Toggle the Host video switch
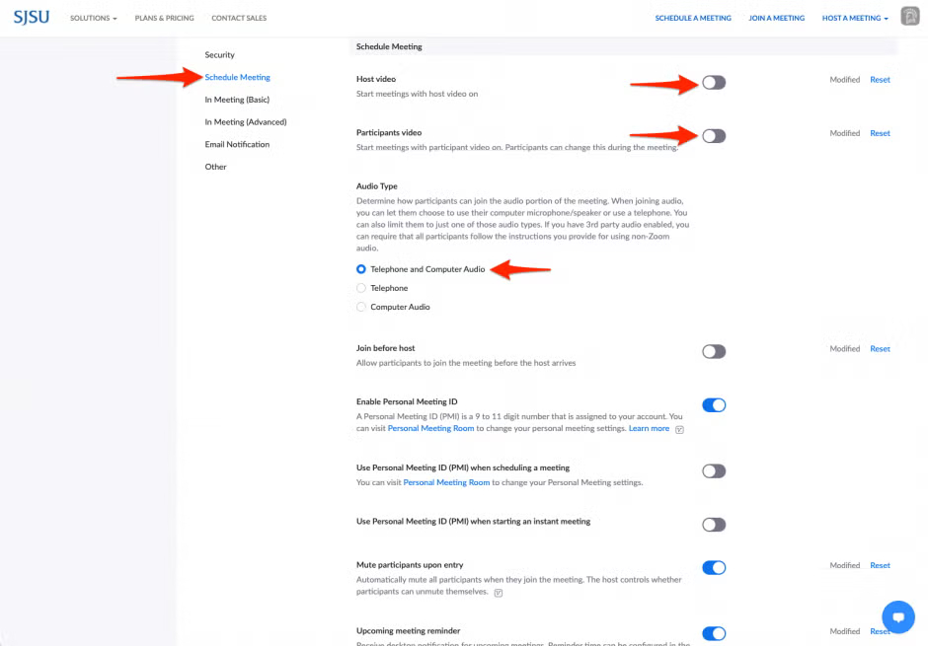The height and width of the screenshot is (646, 928). [x=714, y=83]
